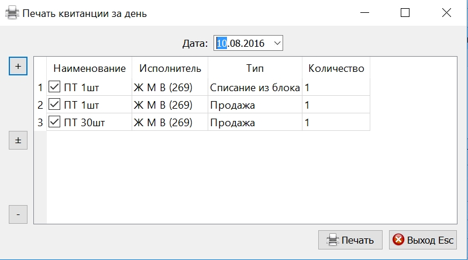The height and width of the screenshot is (260, 468).
Task: Click the plus-minus (±) button
Action: pyautogui.click(x=18, y=140)
